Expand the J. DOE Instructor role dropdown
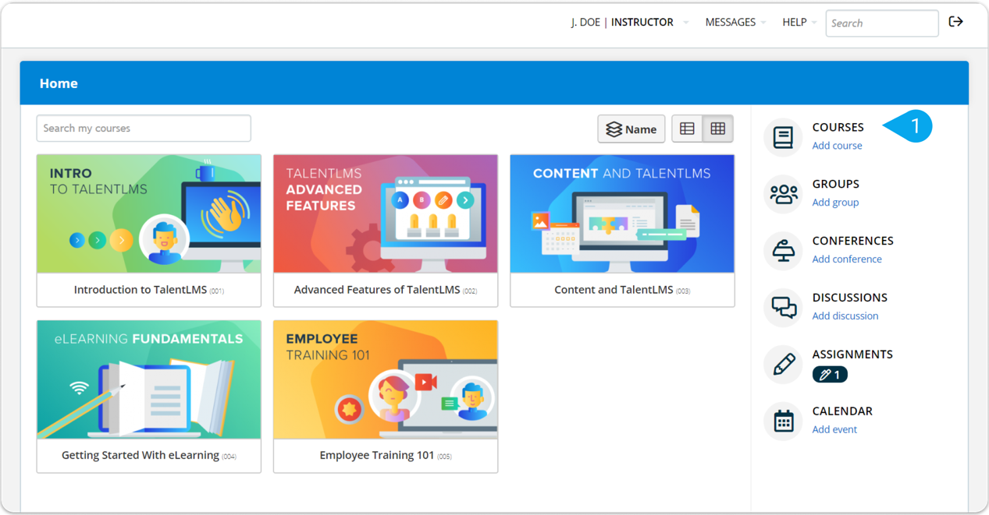 click(x=630, y=23)
